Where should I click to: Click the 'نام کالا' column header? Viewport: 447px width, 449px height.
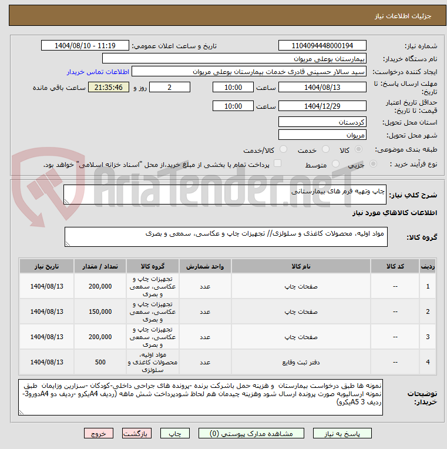click(301, 266)
